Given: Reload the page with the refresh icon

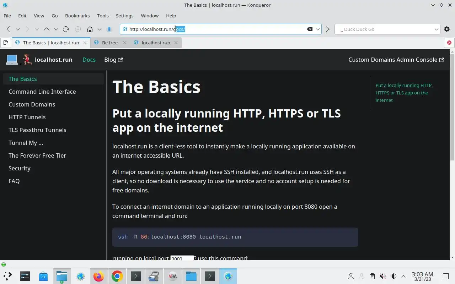Looking at the screenshot, I should point(66,29).
